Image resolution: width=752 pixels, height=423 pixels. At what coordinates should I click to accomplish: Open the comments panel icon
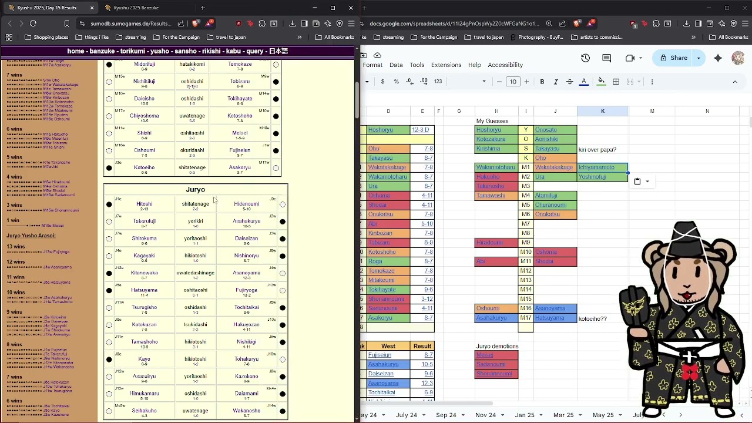(x=606, y=58)
